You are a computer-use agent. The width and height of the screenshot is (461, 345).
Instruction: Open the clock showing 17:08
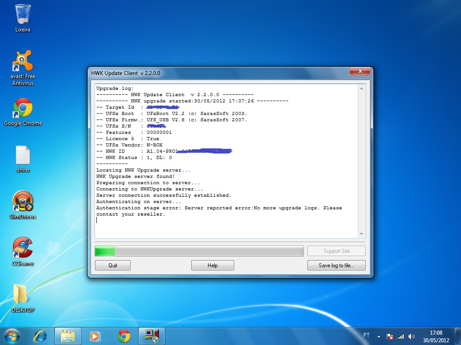click(x=436, y=336)
